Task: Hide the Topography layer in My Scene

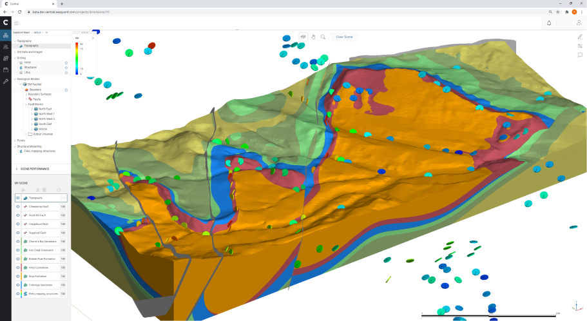Action: pyautogui.click(x=18, y=198)
